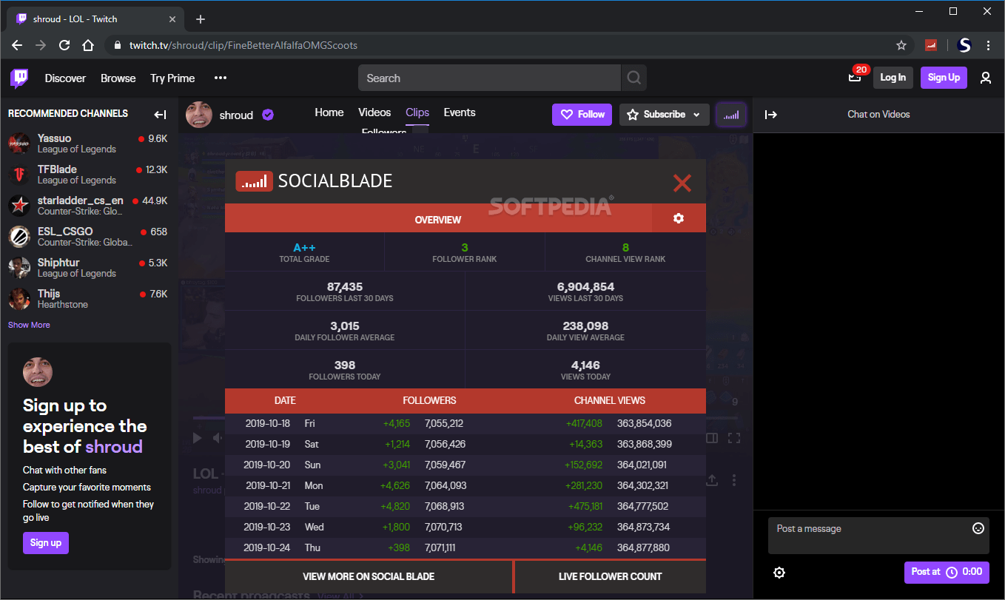The height and width of the screenshot is (600, 1005).
Task: Open a new browser tab
Action: pos(200,19)
